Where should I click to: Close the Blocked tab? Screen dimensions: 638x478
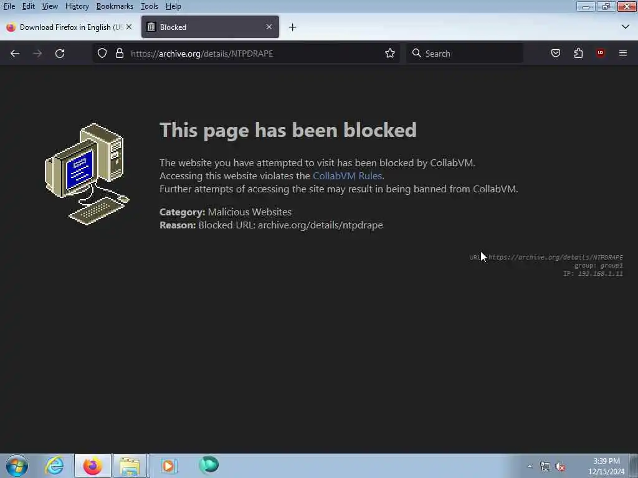269,27
